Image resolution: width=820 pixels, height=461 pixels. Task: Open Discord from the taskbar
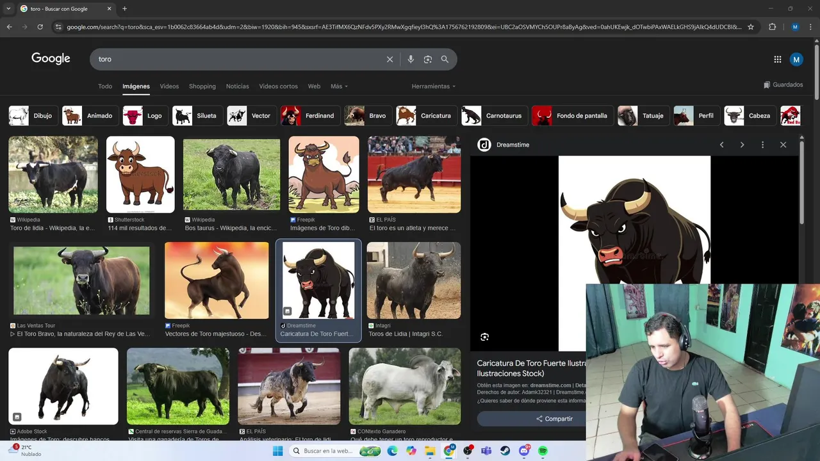pos(524,451)
